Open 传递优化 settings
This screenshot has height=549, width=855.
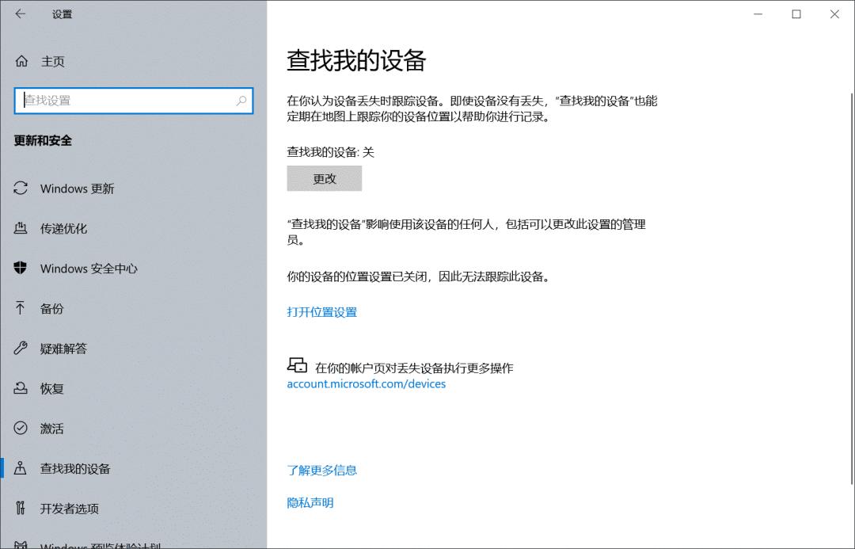pos(63,228)
